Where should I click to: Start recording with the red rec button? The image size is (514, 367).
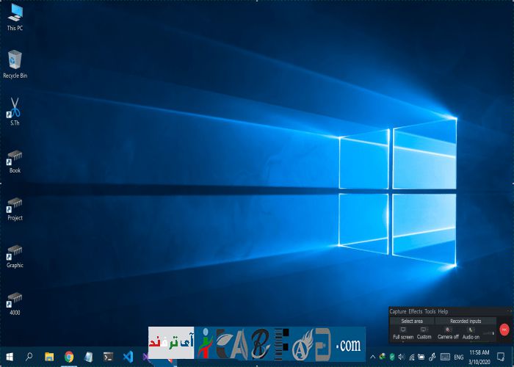504,330
